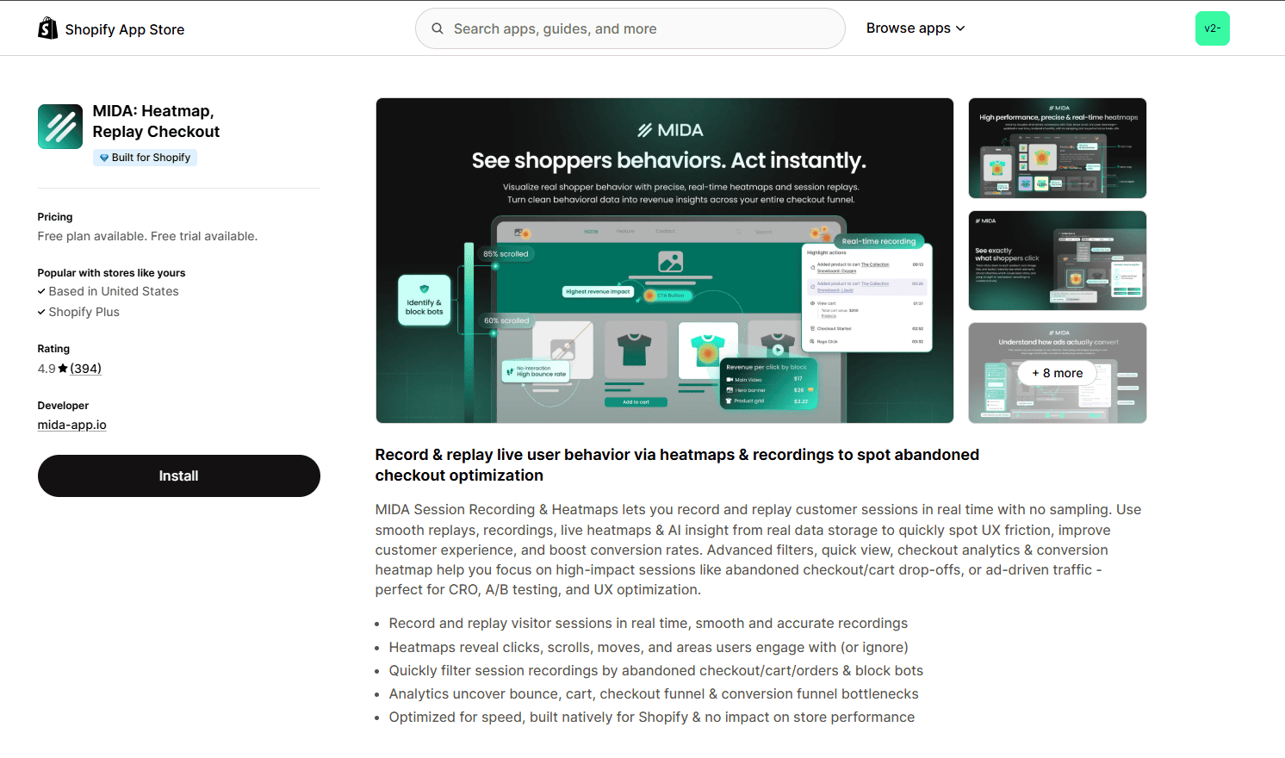Click the + 8 more images button
Image resolution: width=1285 pixels, height=758 pixels.
pyautogui.click(x=1058, y=373)
